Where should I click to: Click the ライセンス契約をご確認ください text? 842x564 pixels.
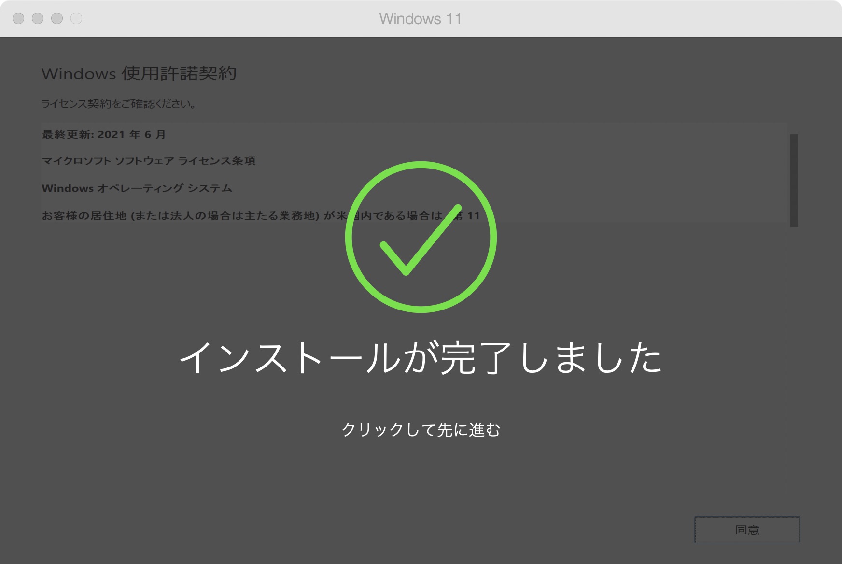[119, 104]
